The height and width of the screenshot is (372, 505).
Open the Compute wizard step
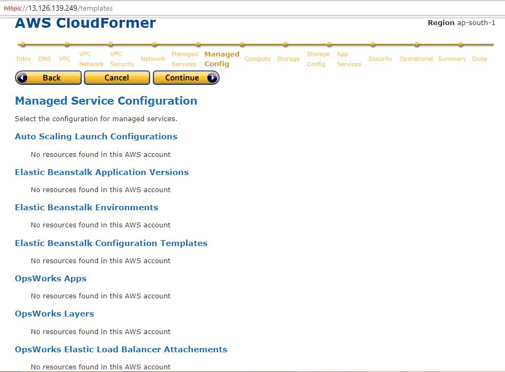(257, 59)
